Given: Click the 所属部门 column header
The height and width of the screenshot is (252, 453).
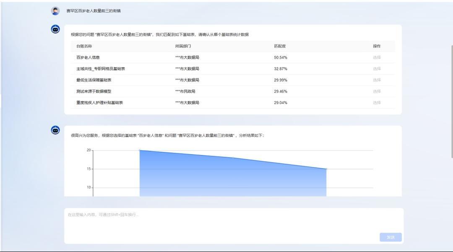Looking at the screenshot, I should click(x=183, y=46).
